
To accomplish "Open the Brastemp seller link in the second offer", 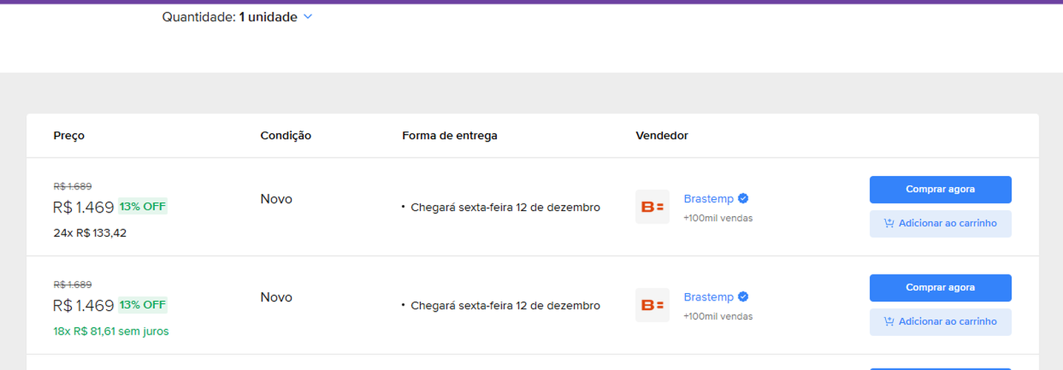I will (708, 297).
